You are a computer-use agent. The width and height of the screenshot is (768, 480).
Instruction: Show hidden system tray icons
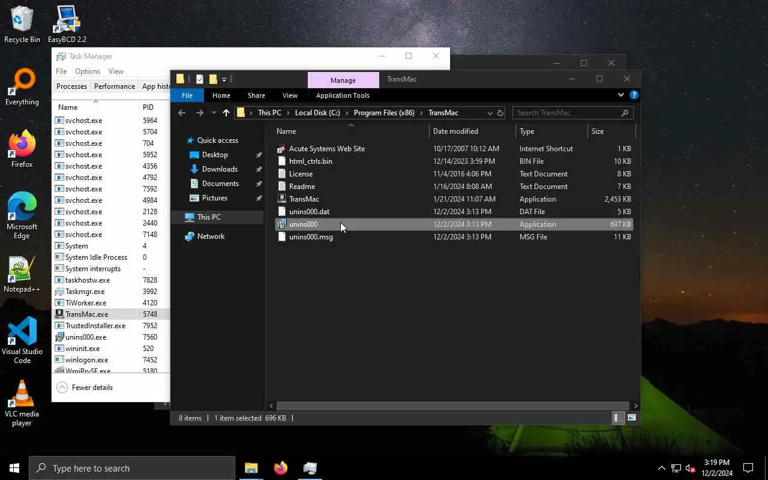[x=662, y=468]
